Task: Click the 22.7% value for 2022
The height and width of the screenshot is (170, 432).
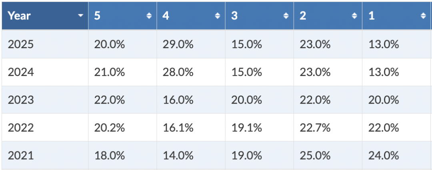Action: [315, 128]
